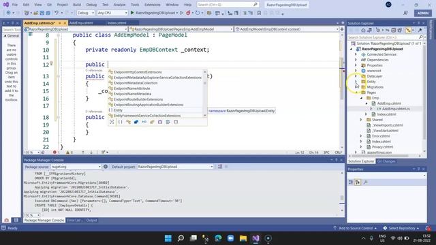
Task: Toggle the namespace filter in IntelliSense bar
Action: (120, 122)
